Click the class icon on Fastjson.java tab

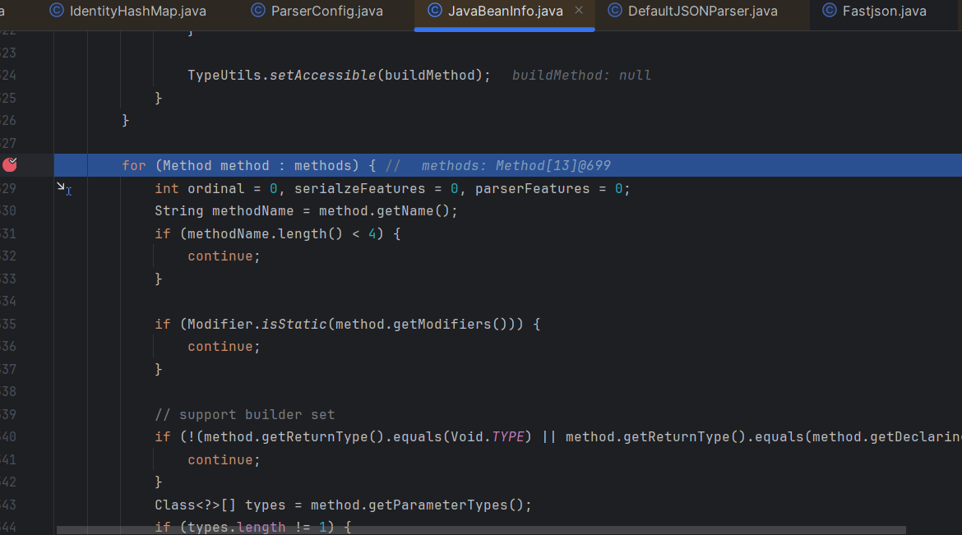click(829, 11)
